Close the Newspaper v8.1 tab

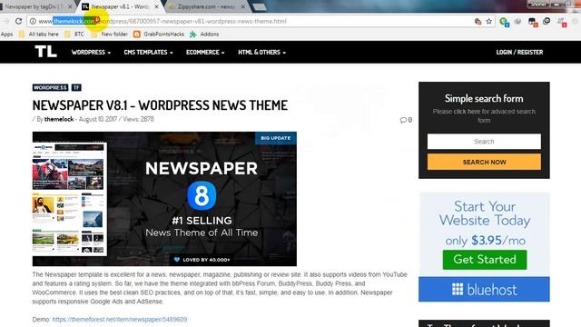click(x=156, y=6)
